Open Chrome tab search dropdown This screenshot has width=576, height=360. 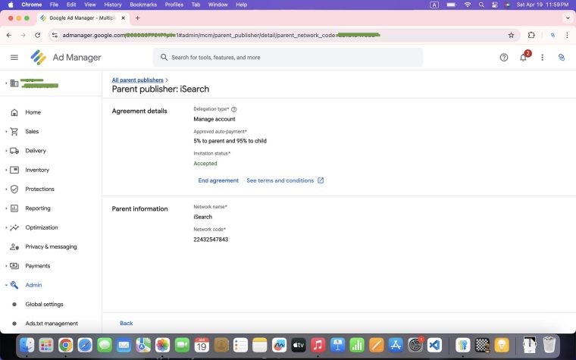pos(568,18)
